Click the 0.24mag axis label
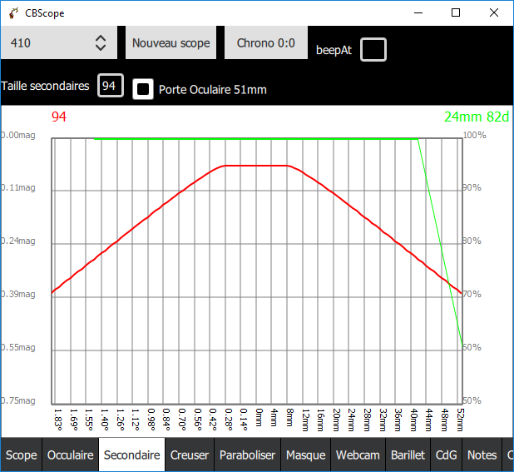Image resolution: width=514 pixels, height=472 pixels. (18, 241)
